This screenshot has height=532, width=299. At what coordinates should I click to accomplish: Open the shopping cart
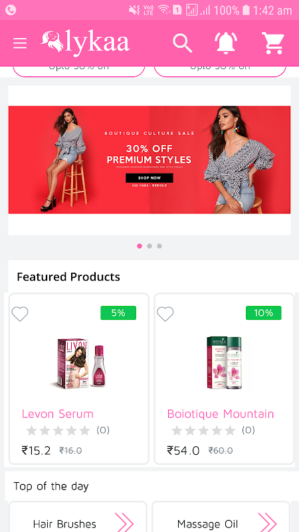coord(273,43)
